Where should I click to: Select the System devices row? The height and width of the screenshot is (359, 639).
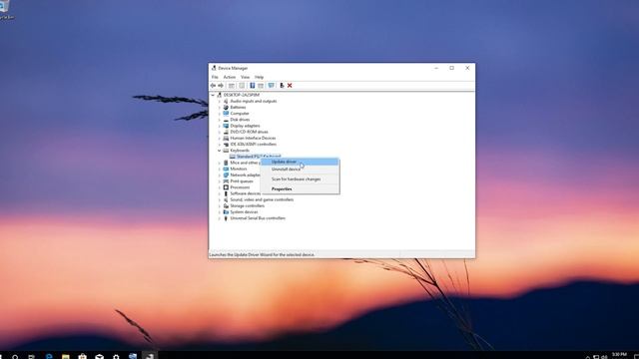tap(244, 212)
